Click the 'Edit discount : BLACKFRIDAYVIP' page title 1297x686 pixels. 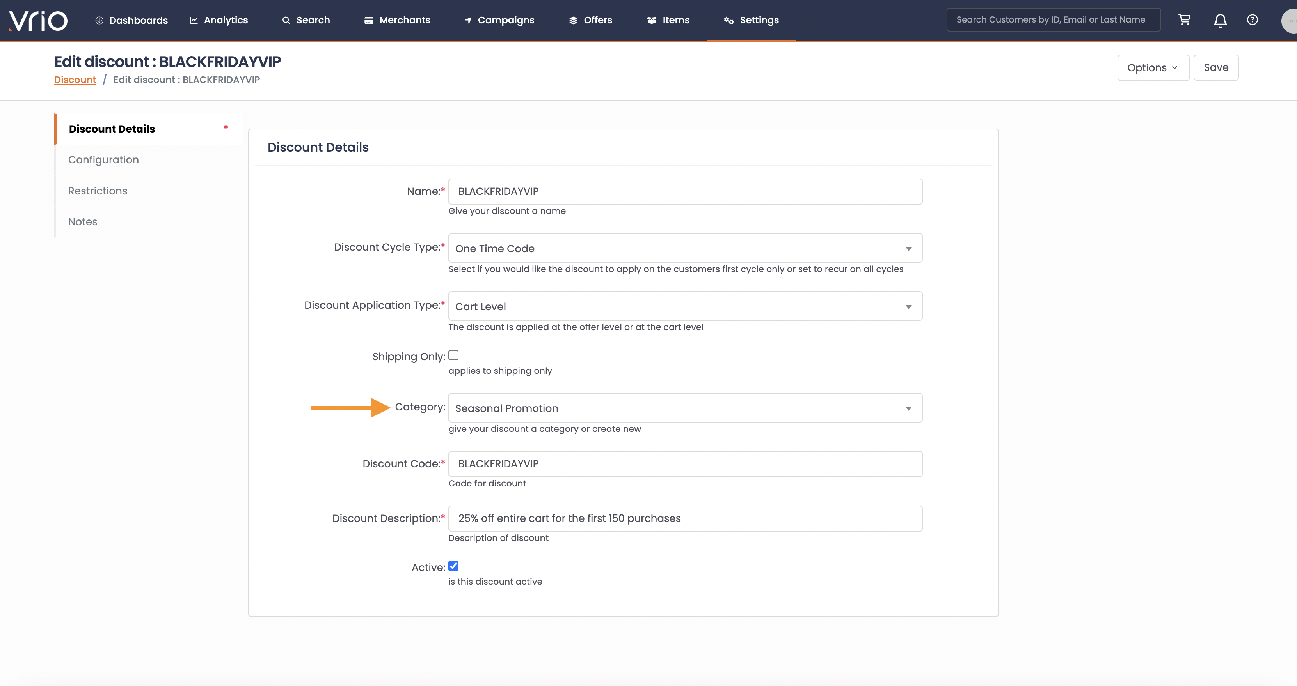pos(167,61)
